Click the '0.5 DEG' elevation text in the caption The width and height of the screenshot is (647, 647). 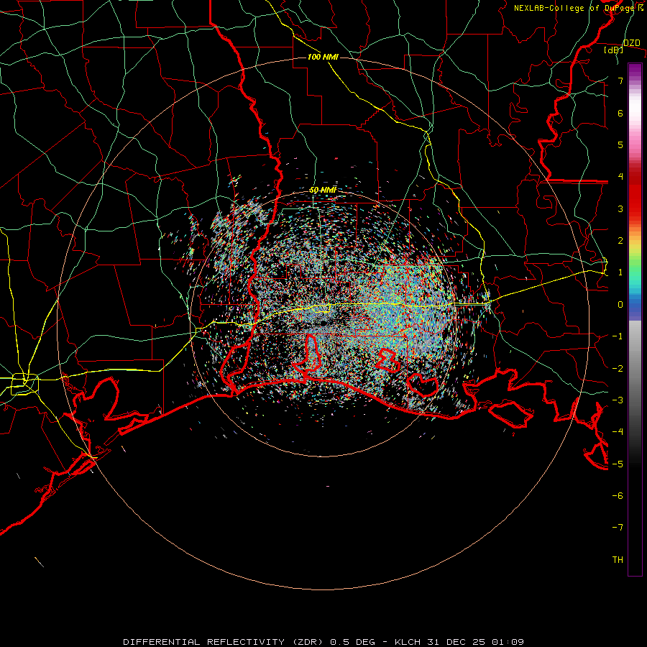tap(352, 642)
